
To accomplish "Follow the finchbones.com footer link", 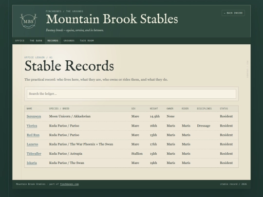I will [69, 184].
